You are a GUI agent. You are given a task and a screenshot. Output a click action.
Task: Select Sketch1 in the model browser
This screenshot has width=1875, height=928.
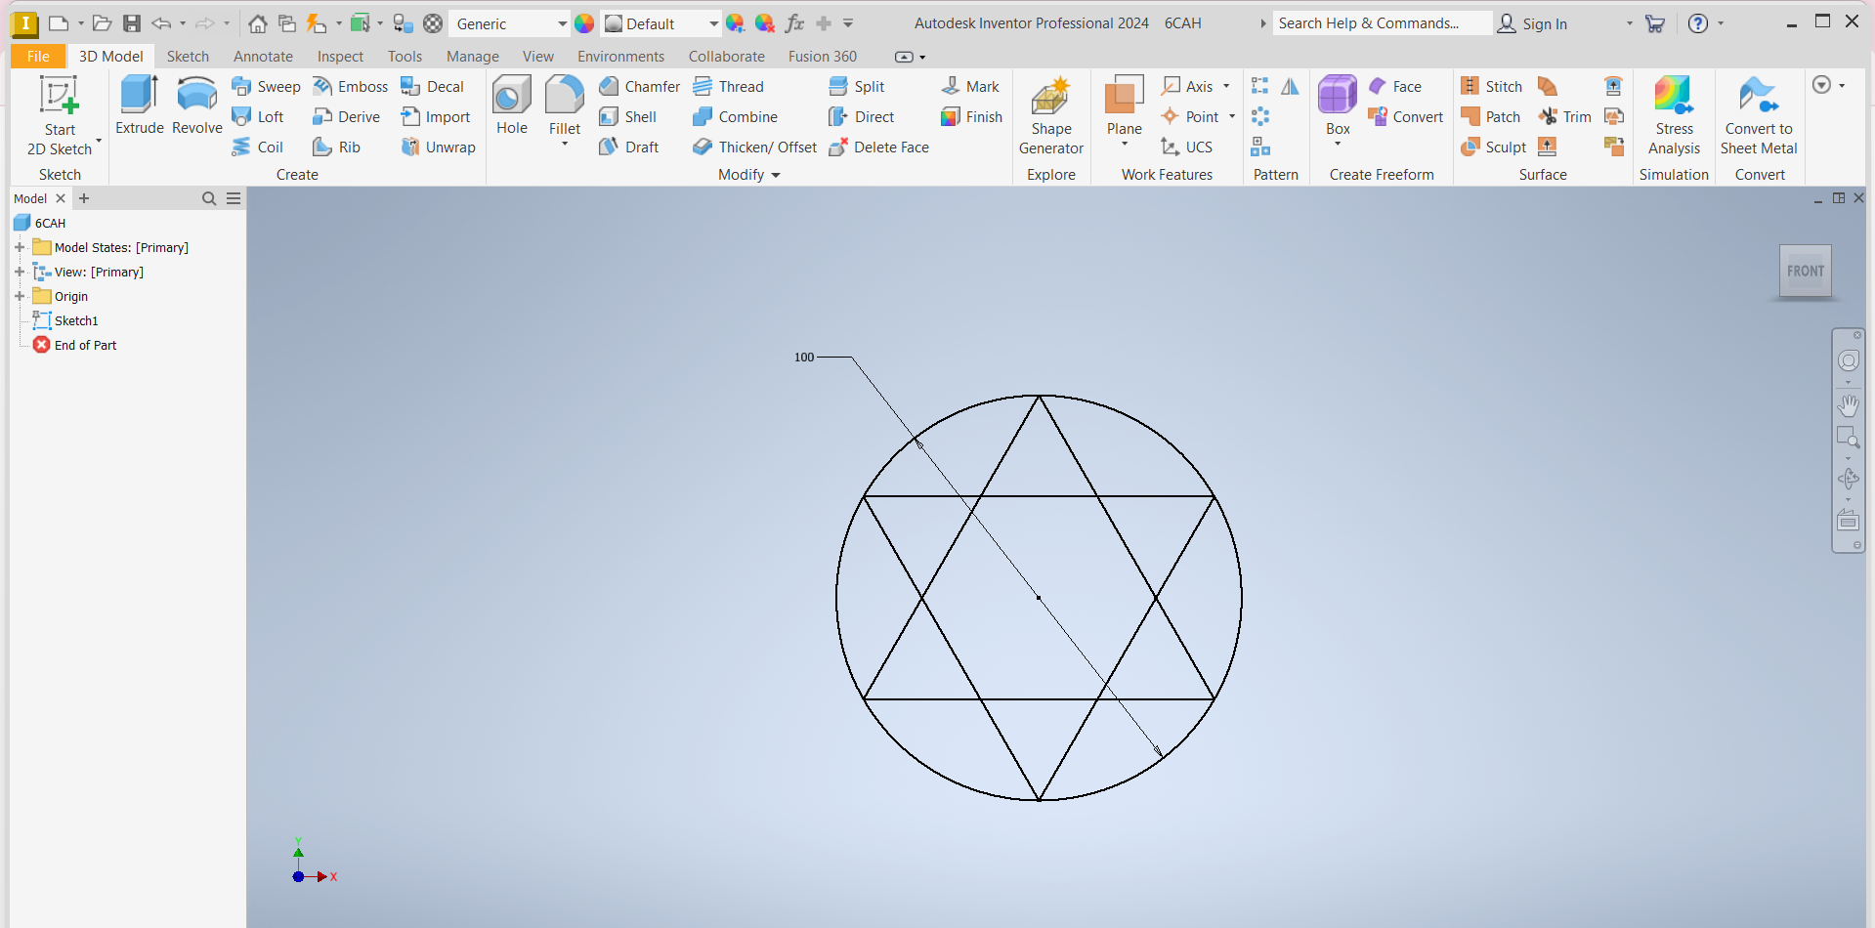pos(75,321)
